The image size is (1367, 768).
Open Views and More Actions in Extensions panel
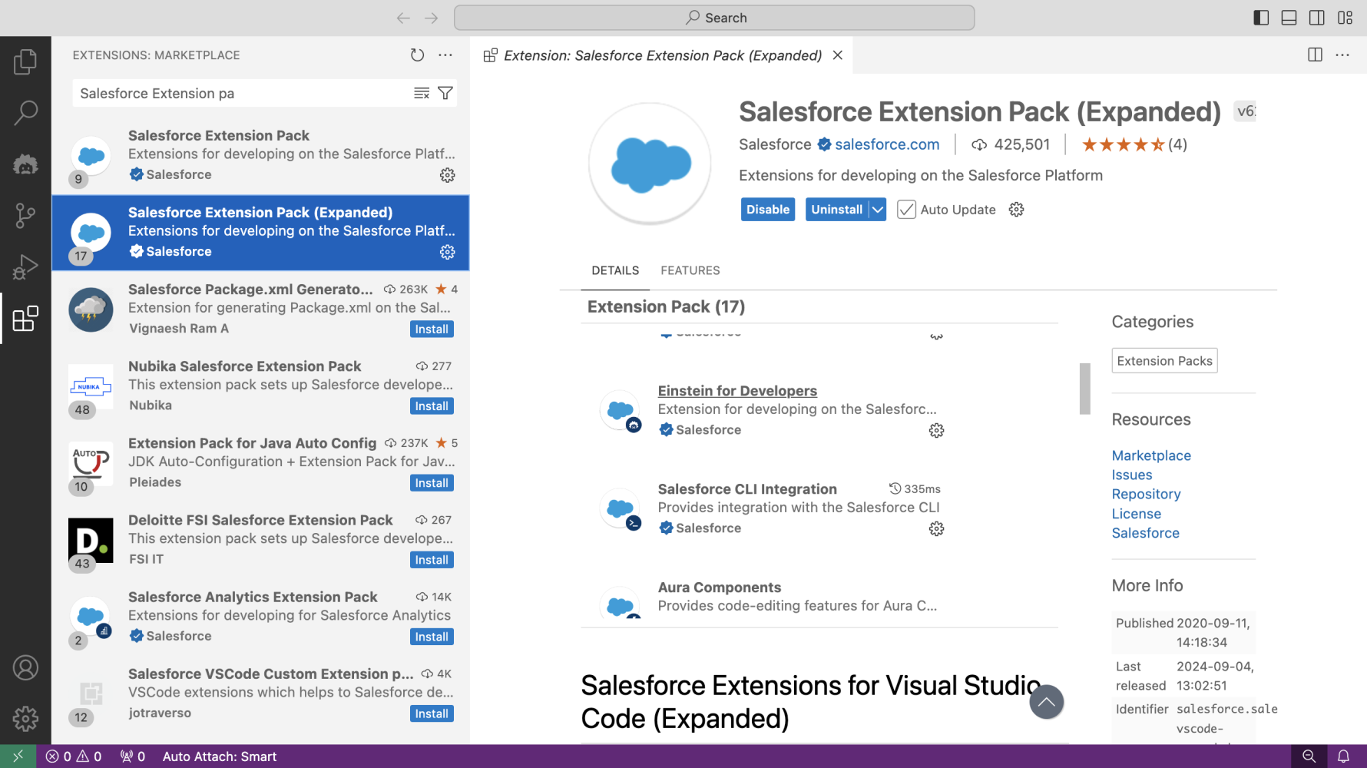pyautogui.click(x=446, y=55)
